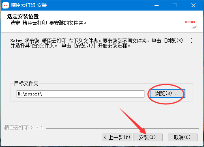Click the 精臣云打印 3.7.1 version text
The image size is (204, 147).
(24, 128)
